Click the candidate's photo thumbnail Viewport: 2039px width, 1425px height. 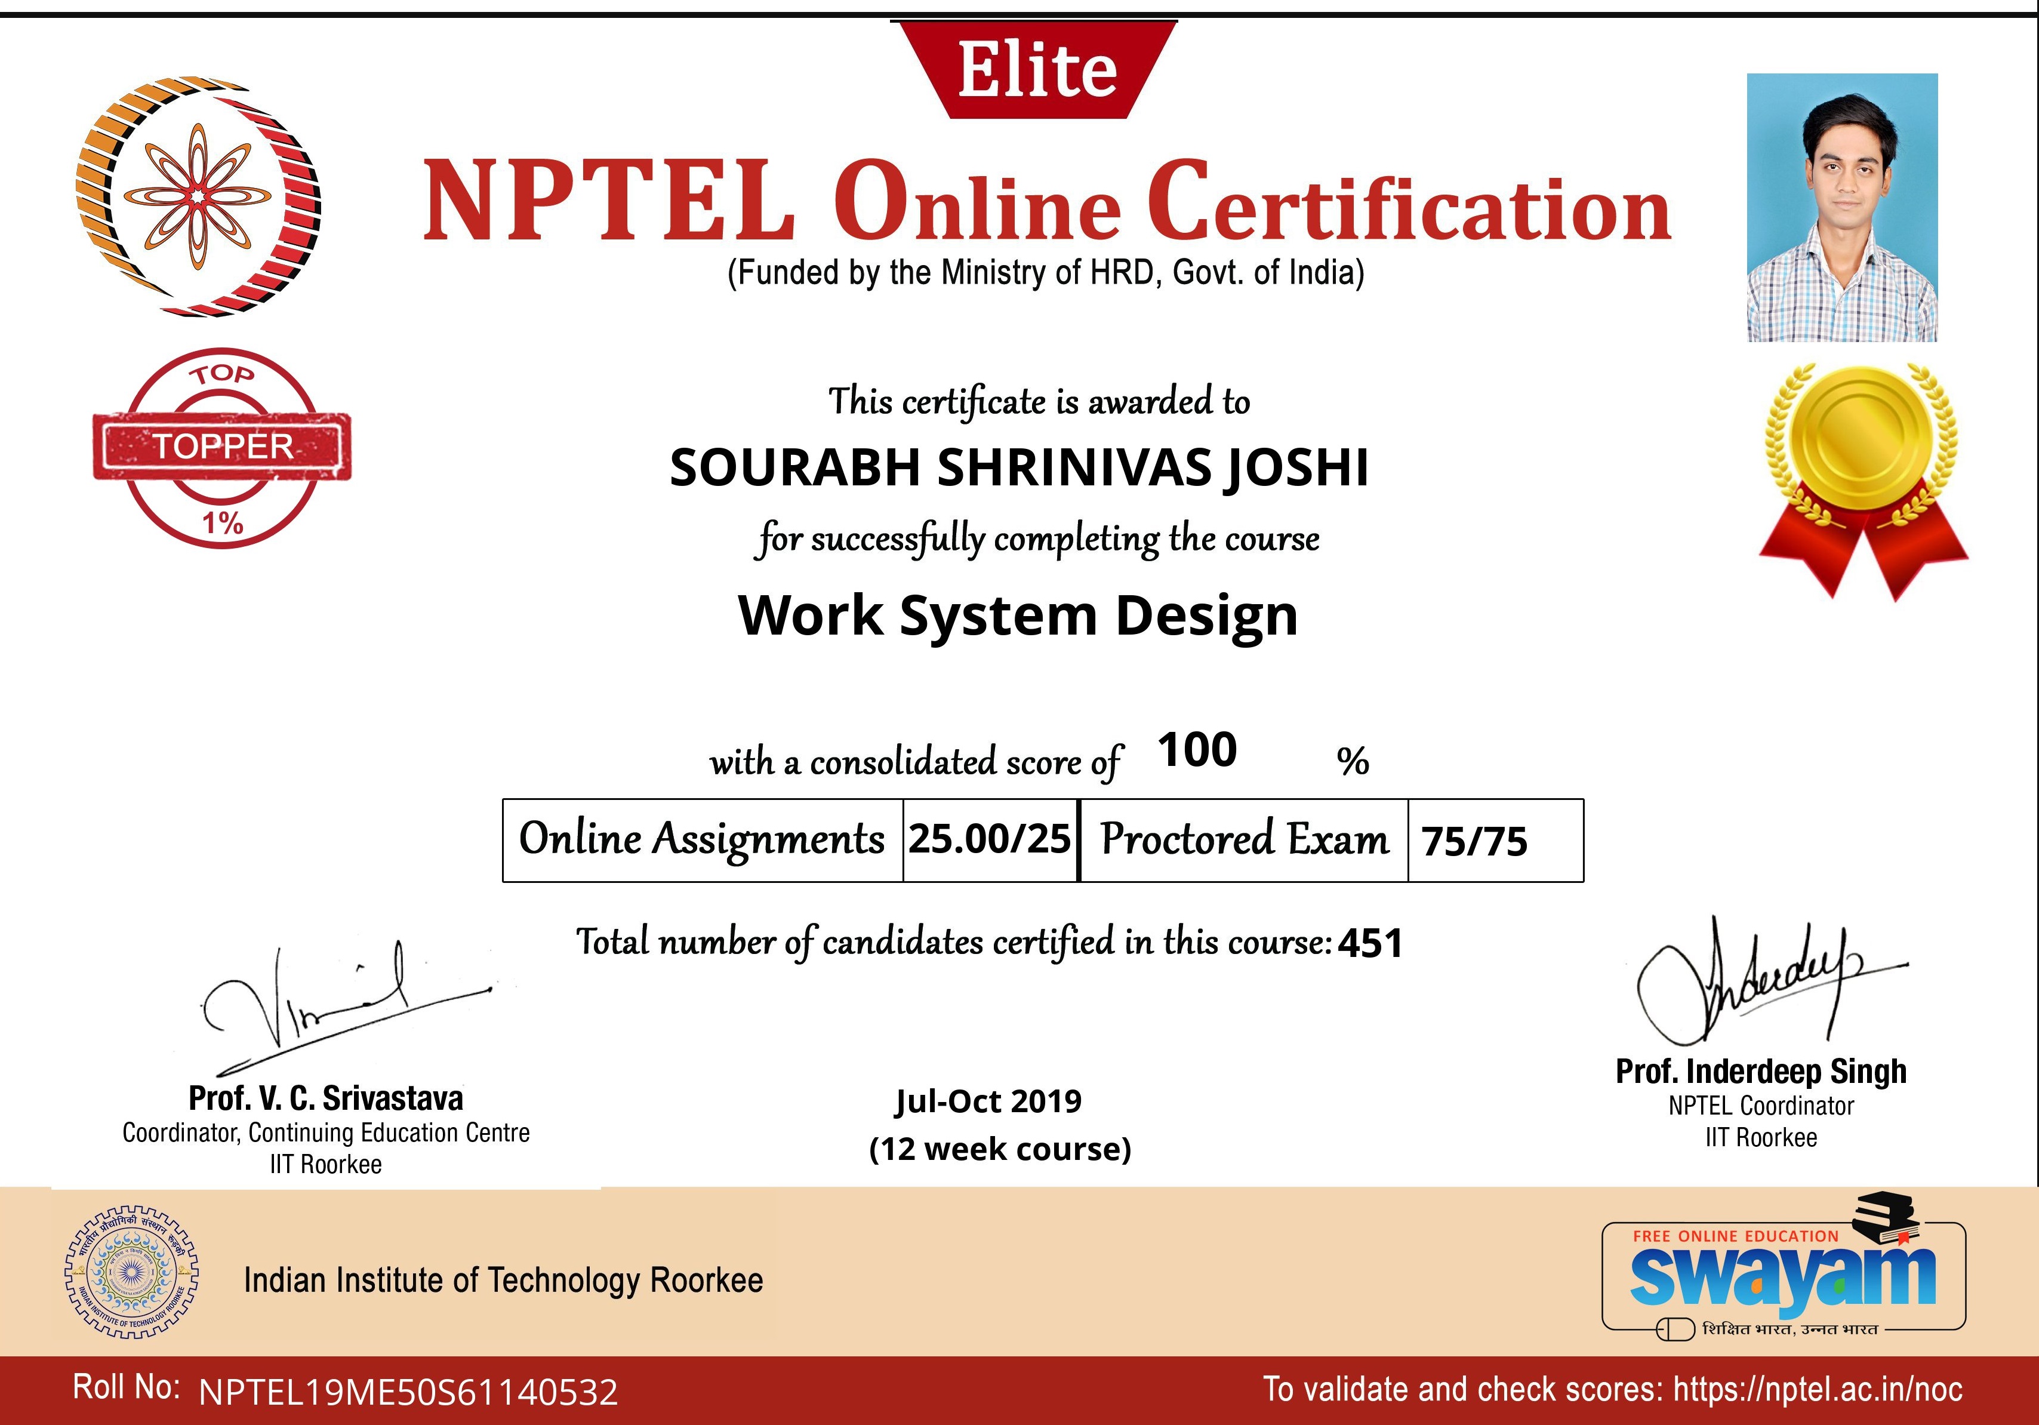click(x=1842, y=207)
